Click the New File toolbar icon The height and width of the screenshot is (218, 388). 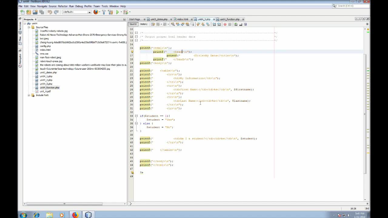pyautogui.click(x=22, y=12)
